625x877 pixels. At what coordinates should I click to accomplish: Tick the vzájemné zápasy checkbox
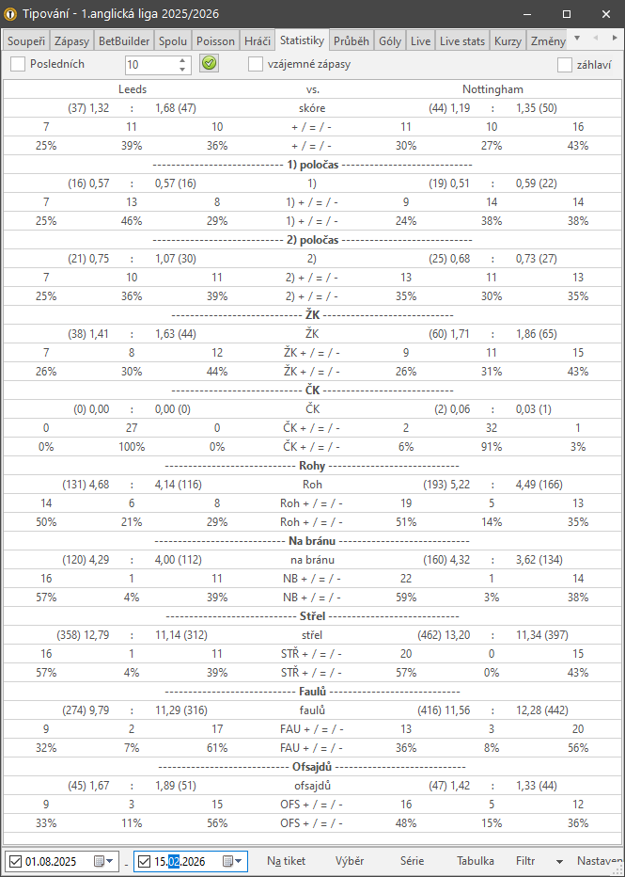[256, 64]
